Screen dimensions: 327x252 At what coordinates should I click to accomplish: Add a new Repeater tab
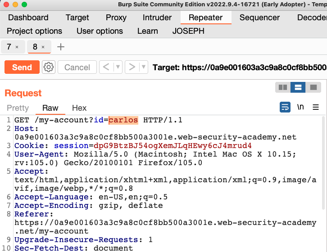pyautogui.click(x=61, y=47)
